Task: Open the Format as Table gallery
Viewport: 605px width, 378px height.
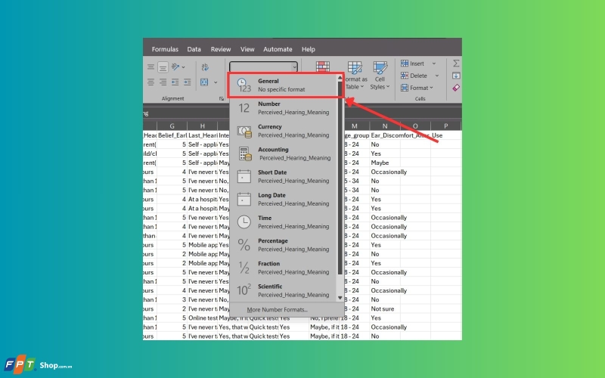Action: click(x=355, y=75)
